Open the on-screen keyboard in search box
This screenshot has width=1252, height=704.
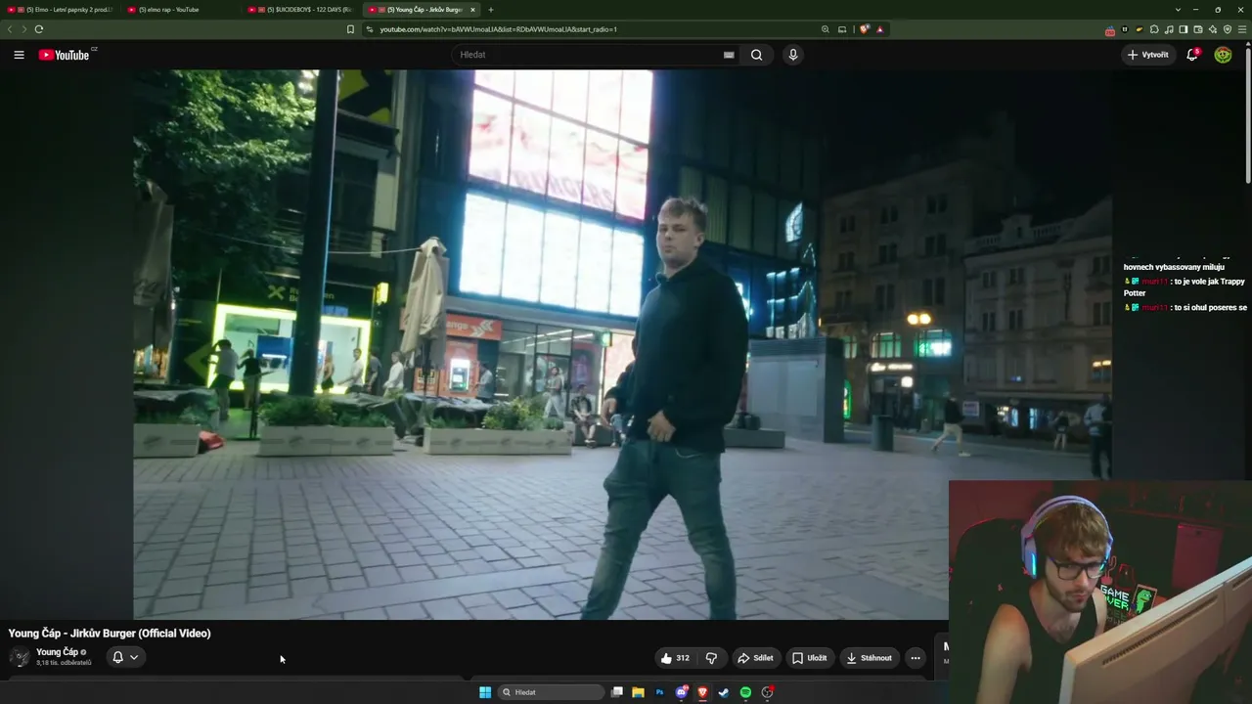coord(729,55)
